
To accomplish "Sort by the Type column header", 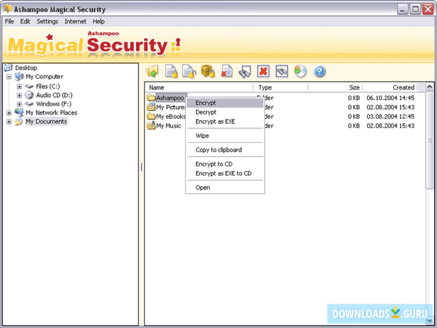I will (281, 87).
